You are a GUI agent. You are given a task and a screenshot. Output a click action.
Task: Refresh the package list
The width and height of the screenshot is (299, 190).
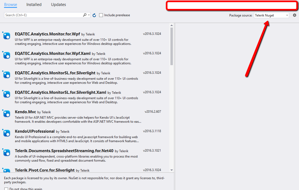coord(94,15)
